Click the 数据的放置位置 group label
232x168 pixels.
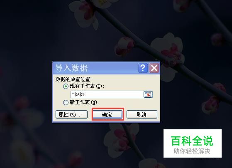point(73,79)
